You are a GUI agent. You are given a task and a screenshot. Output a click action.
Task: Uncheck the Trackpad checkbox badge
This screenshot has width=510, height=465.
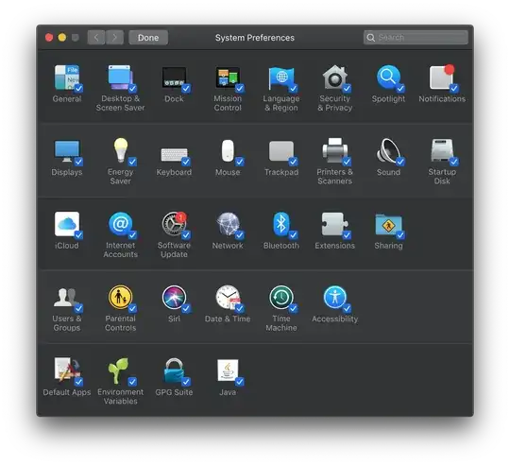click(x=293, y=161)
